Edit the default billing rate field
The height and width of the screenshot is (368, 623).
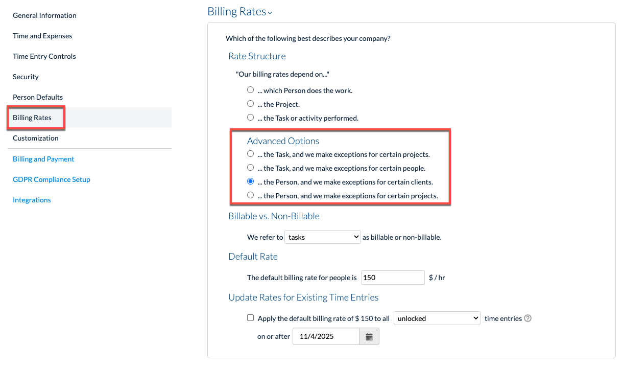point(393,278)
